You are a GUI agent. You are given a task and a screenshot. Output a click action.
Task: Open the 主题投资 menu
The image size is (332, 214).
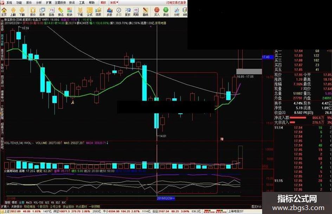pos(60,3)
